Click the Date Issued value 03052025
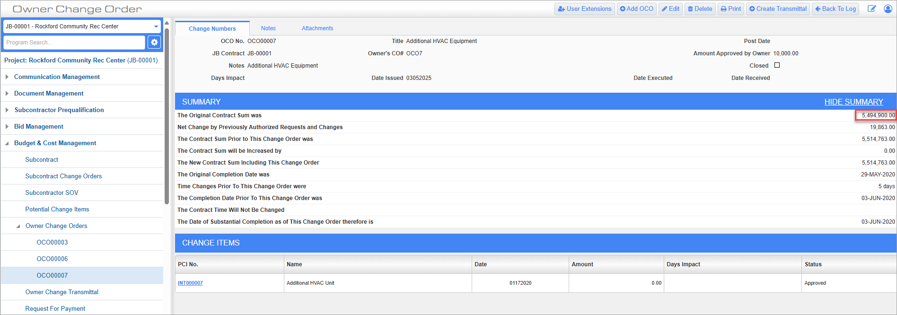 pyautogui.click(x=419, y=78)
